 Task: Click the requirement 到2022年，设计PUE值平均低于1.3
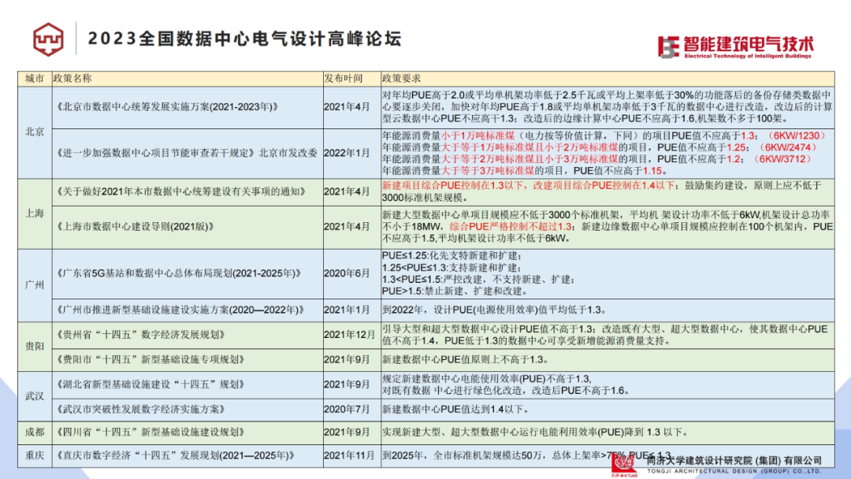tap(494, 310)
